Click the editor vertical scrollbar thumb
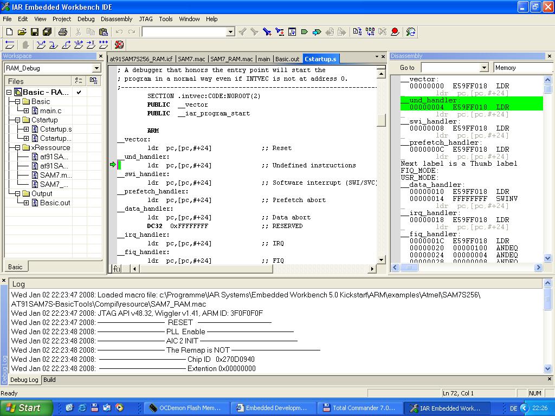The height and width of the screenshot is (416, 555). [381, 120]
